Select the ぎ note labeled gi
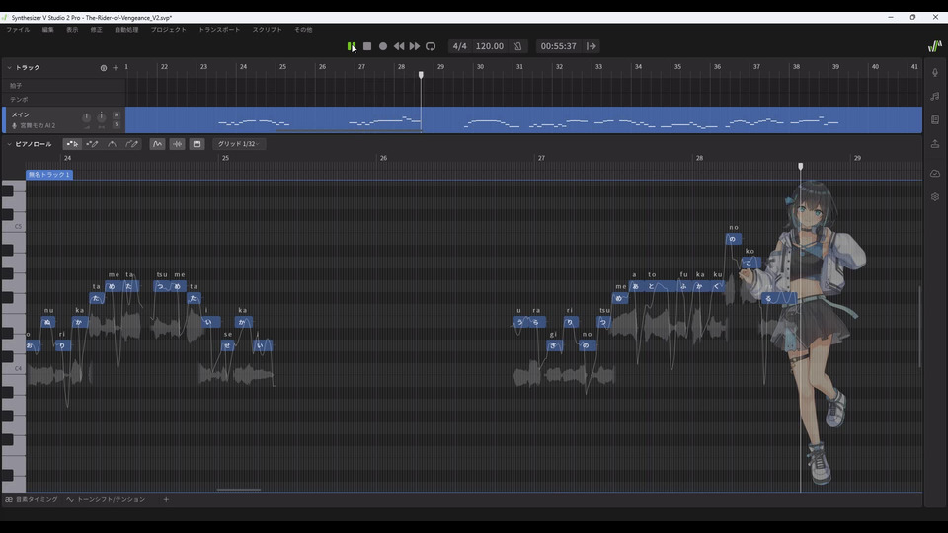This screenshot has height=533, width=948. pos(554,345)
